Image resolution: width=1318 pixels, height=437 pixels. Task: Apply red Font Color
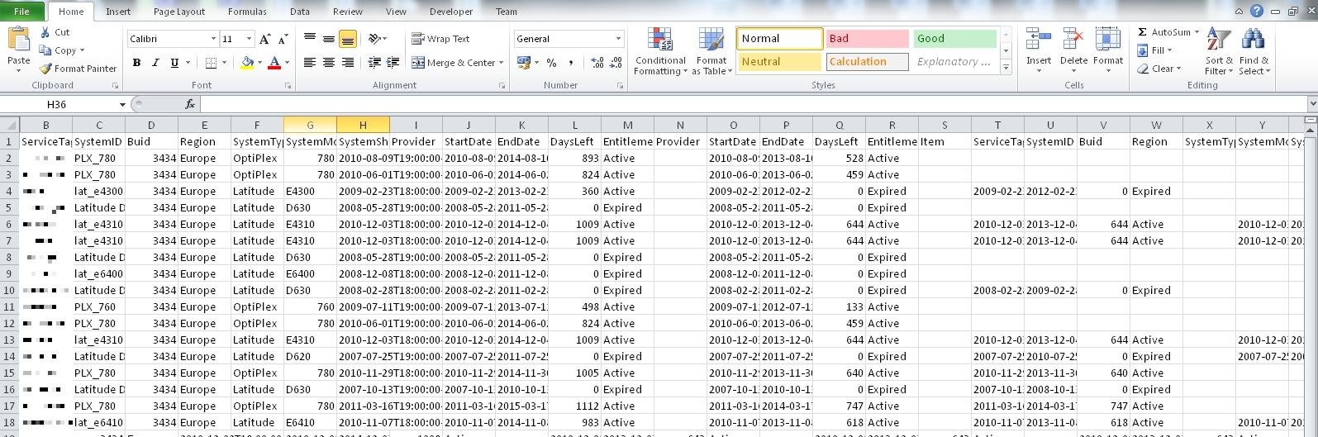pos(274,63)
